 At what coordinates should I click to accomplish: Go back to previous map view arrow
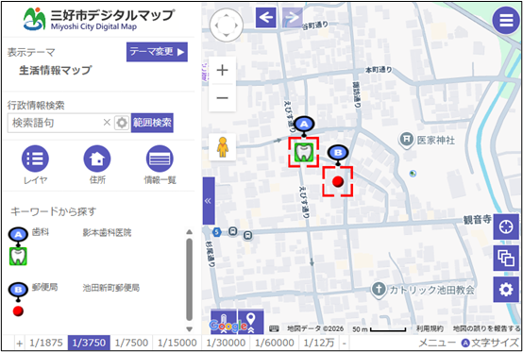click(x=266, y=18)
